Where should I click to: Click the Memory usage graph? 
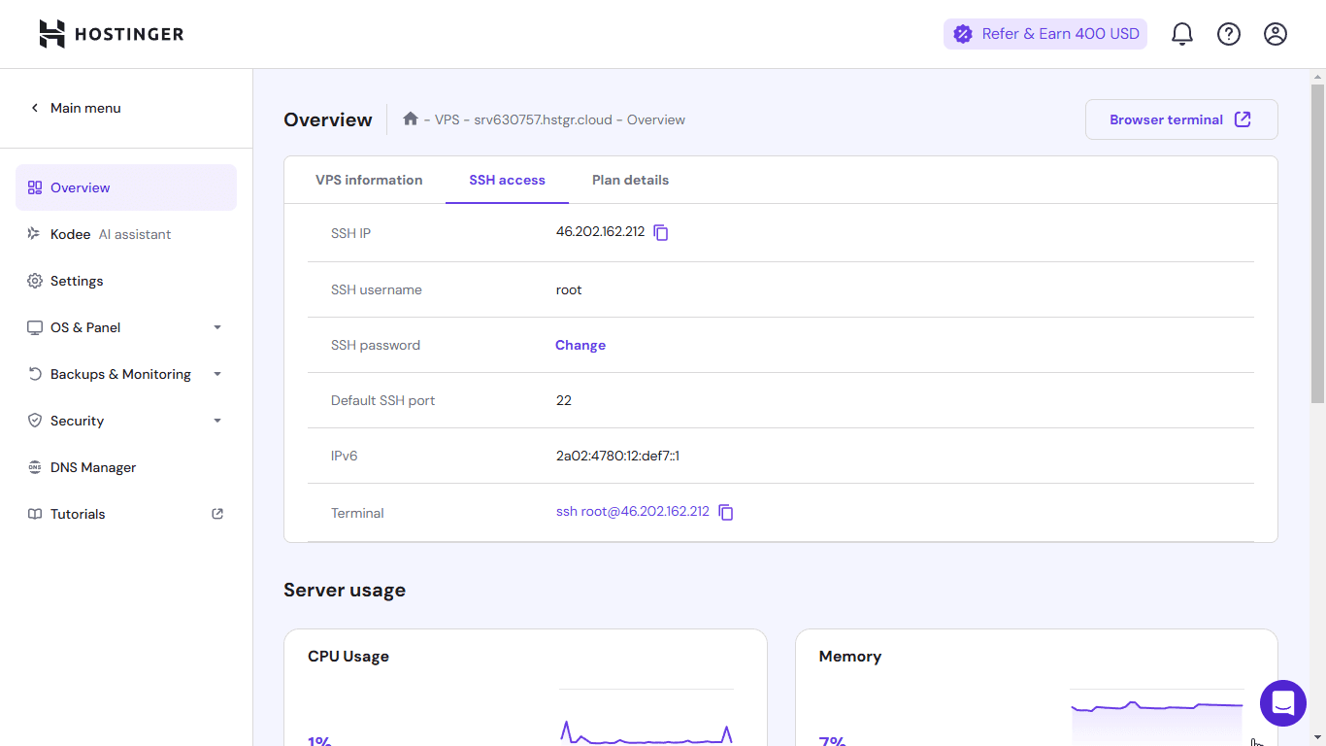1157,719
